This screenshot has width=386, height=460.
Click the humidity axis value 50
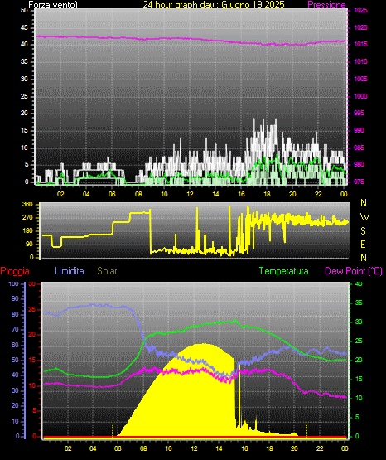point(15,360)
